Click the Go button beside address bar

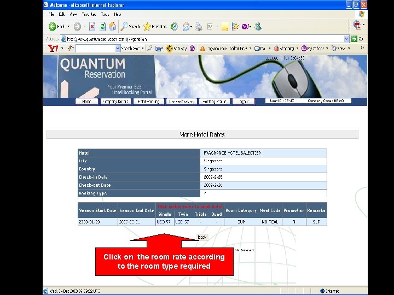[357, 39]
